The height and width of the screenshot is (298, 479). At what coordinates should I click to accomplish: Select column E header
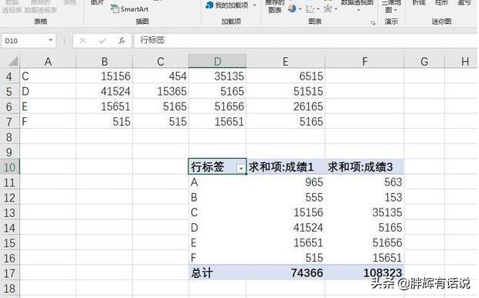click(x=286, y=61)
